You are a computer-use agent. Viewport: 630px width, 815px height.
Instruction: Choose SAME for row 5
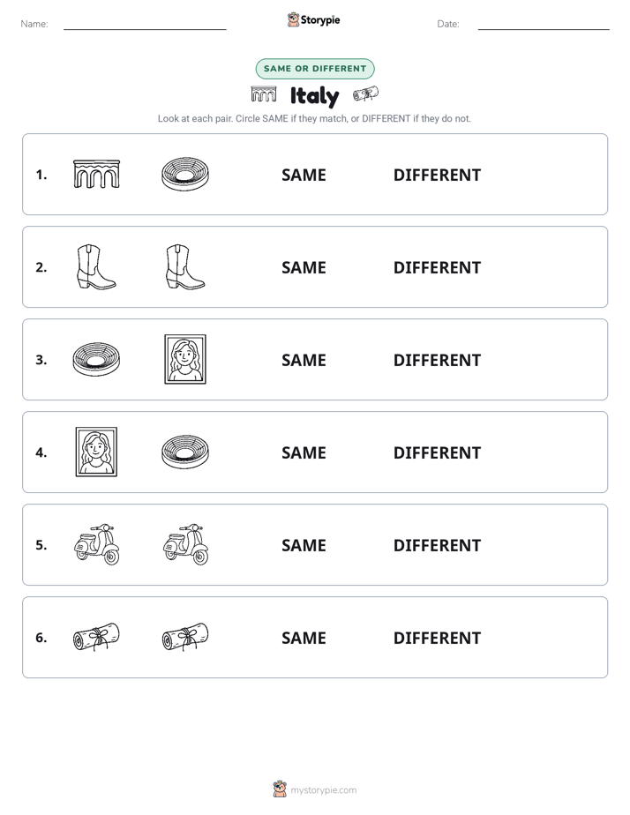click(304, 545)
